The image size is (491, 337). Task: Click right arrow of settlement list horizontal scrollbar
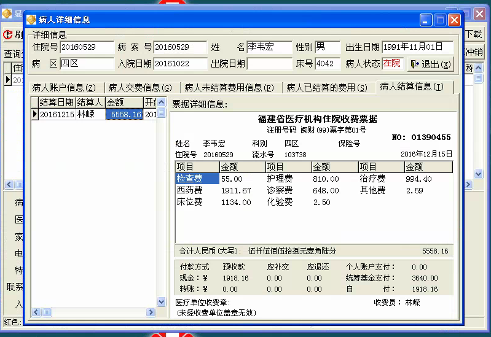point(151,312)
